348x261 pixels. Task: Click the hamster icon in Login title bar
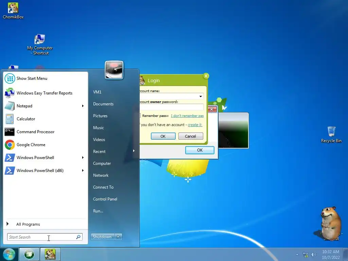[142, 81]
